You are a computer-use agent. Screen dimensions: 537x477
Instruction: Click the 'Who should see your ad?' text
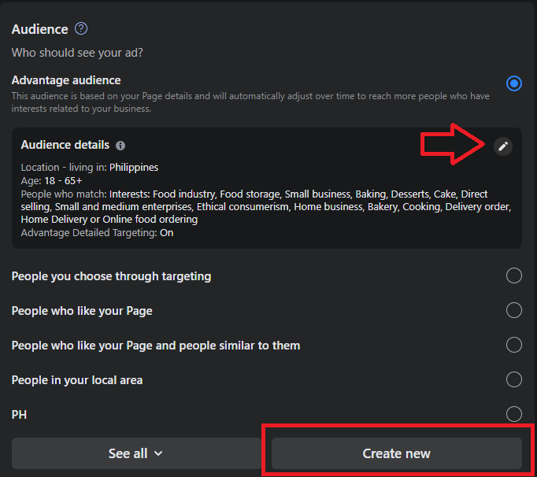77,53
